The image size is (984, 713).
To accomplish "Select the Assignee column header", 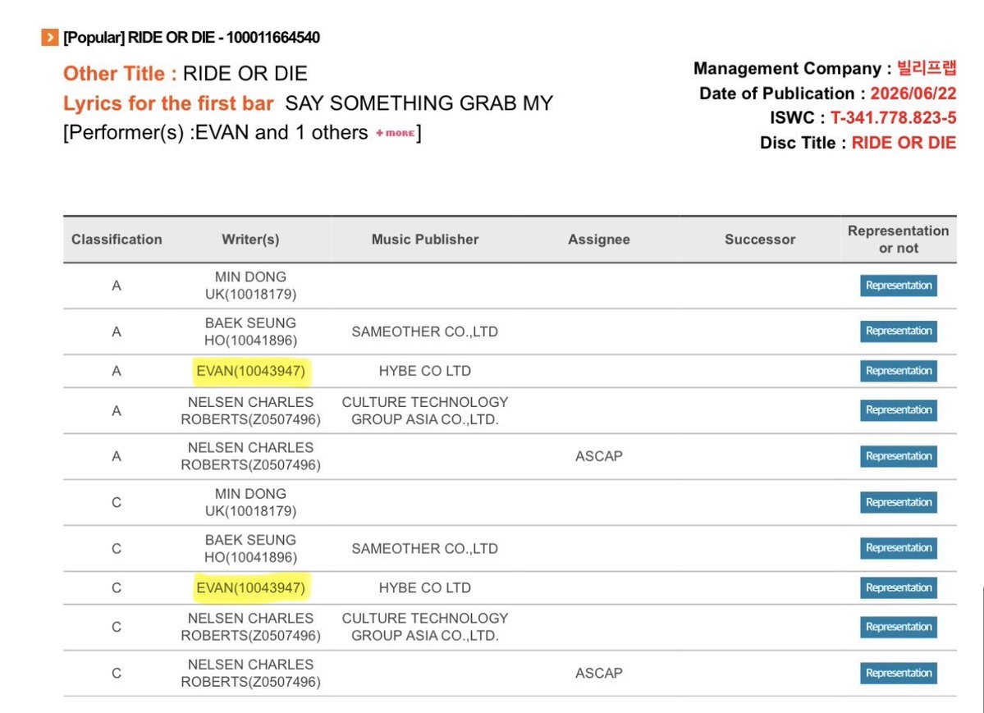I will coord(598,239).
